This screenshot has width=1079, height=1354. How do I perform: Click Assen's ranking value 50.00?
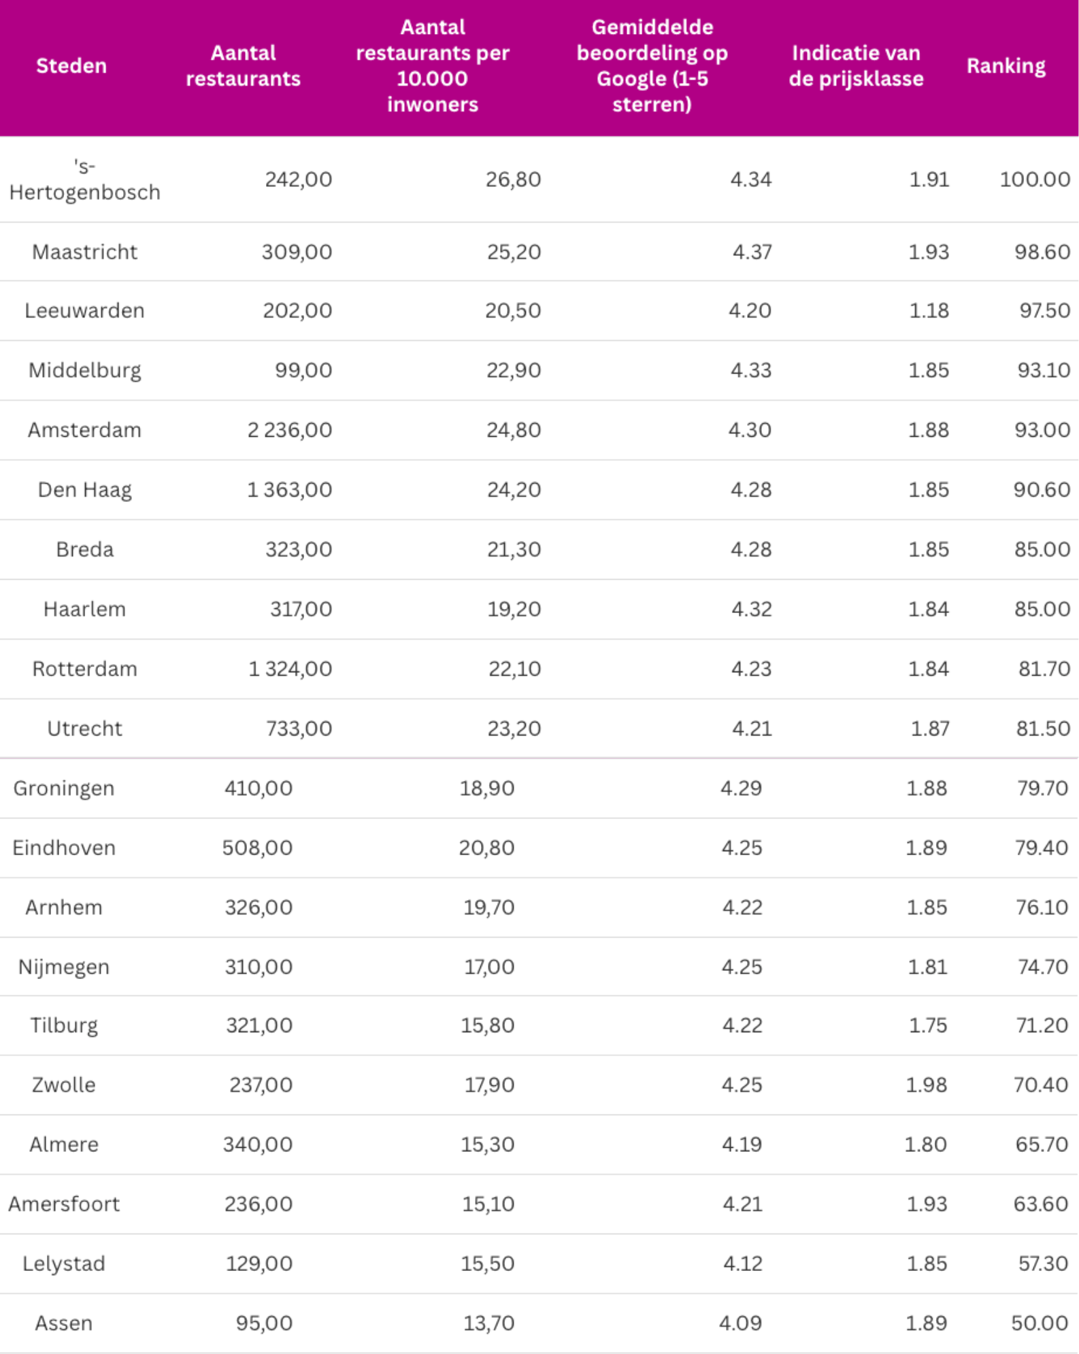tap(1039, 1323)
